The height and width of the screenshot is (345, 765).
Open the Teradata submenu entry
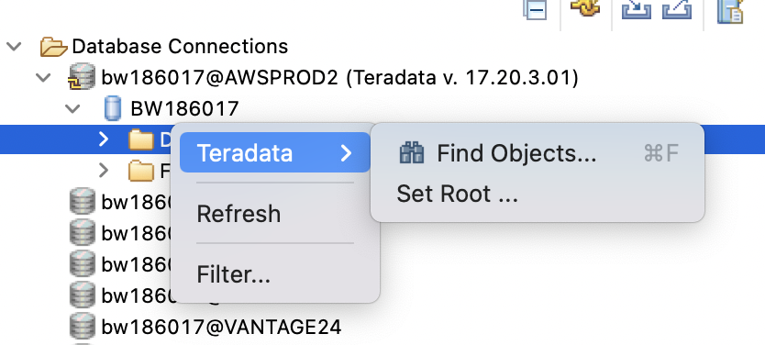tap(274, 152)
